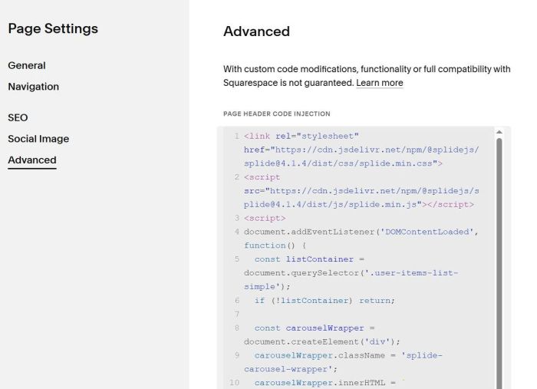The width and height of the screenshot is (537, 389).
Task: Click the carouselWrapper.innerHTML code line
Action: coord(323,383)
